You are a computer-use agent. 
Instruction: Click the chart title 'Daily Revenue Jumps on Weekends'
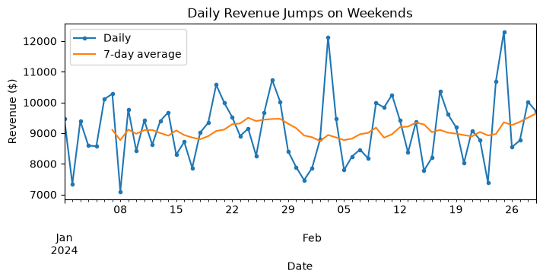coord(300,13)
